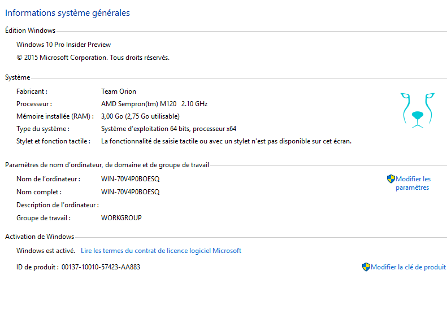Viewport: 447px width, 314px height.
Task: Click the Informations système générales heading
Action: [x=68, y=13]
